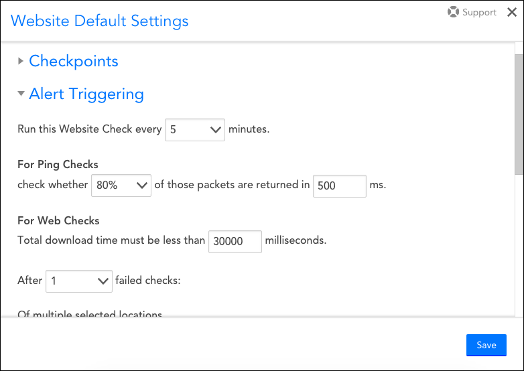Screen dimensions: 524x371
Task: Close the Website Default Settings dialog
Action: click(x=511, y=12)
